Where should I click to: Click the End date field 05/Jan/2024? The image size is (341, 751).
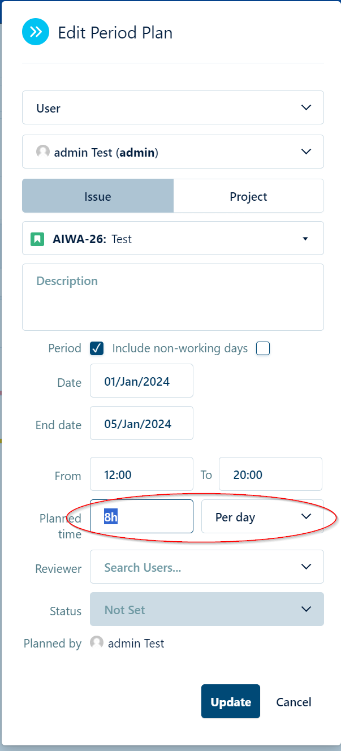(x=141, y=424)
